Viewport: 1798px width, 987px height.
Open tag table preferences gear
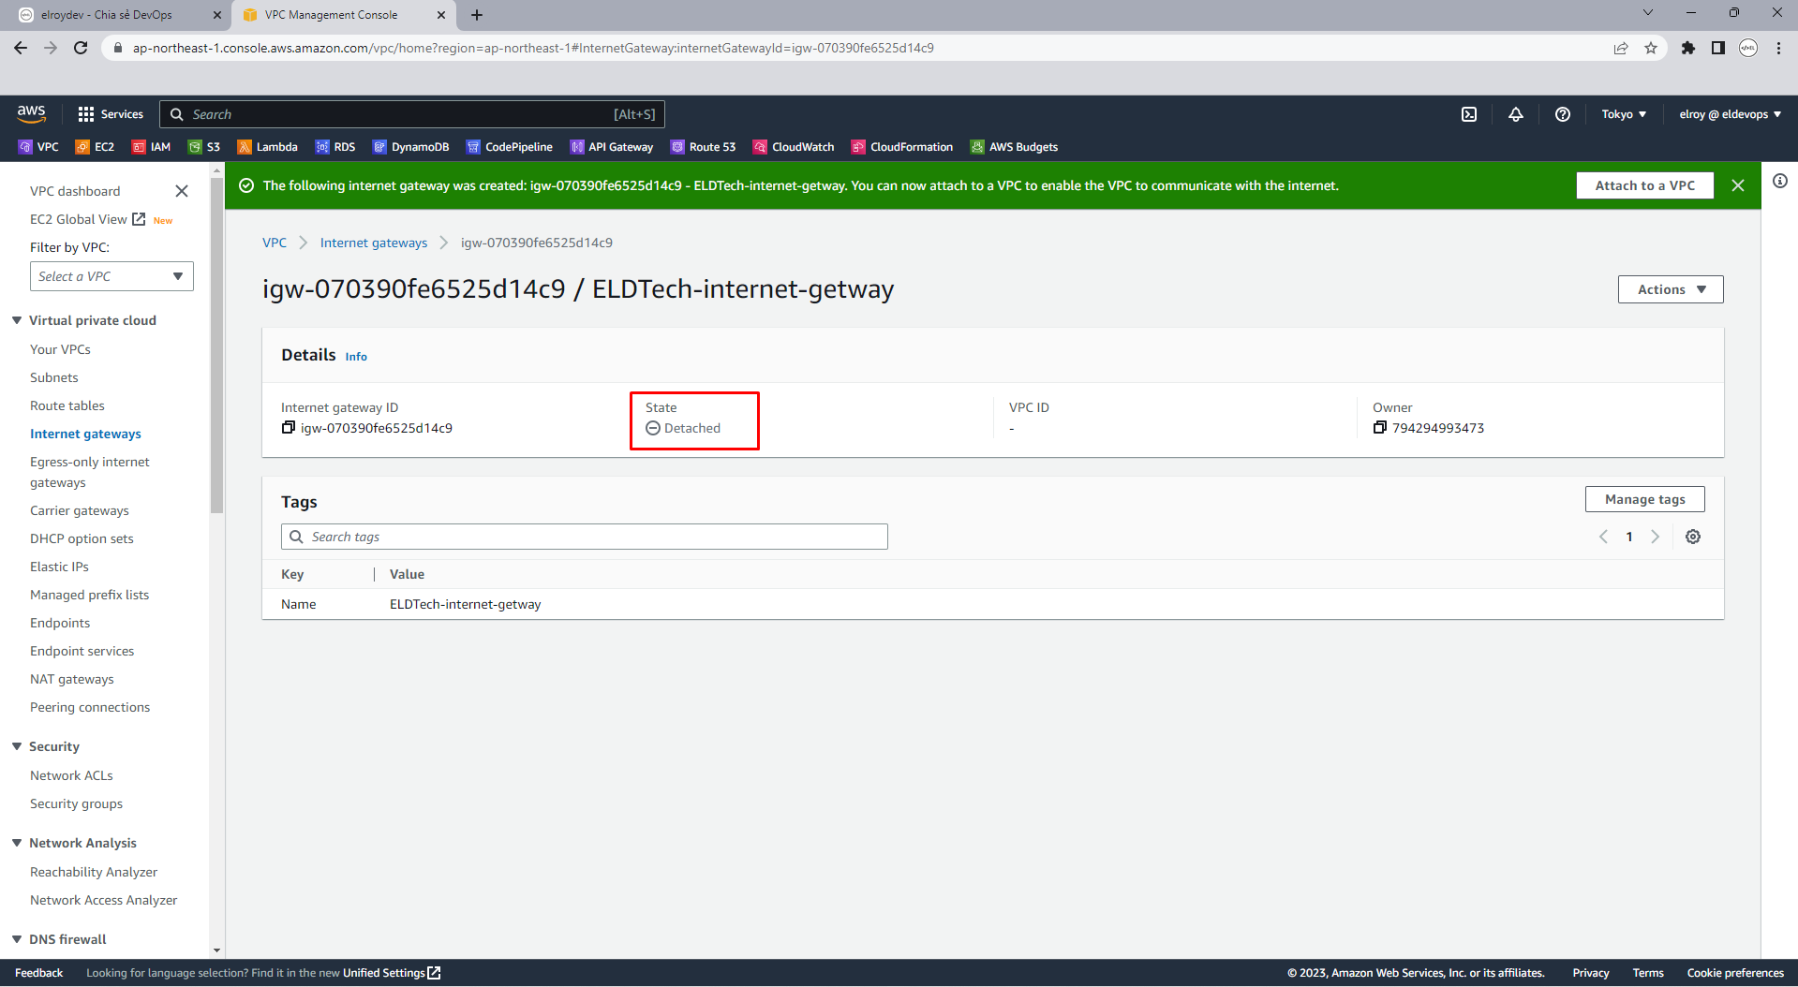tap(1693, 537)
